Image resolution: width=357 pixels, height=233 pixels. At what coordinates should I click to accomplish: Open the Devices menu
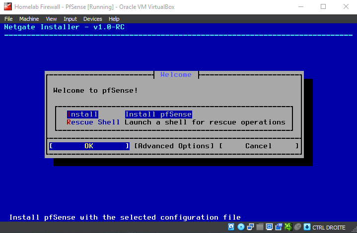[x=93, y=19]
